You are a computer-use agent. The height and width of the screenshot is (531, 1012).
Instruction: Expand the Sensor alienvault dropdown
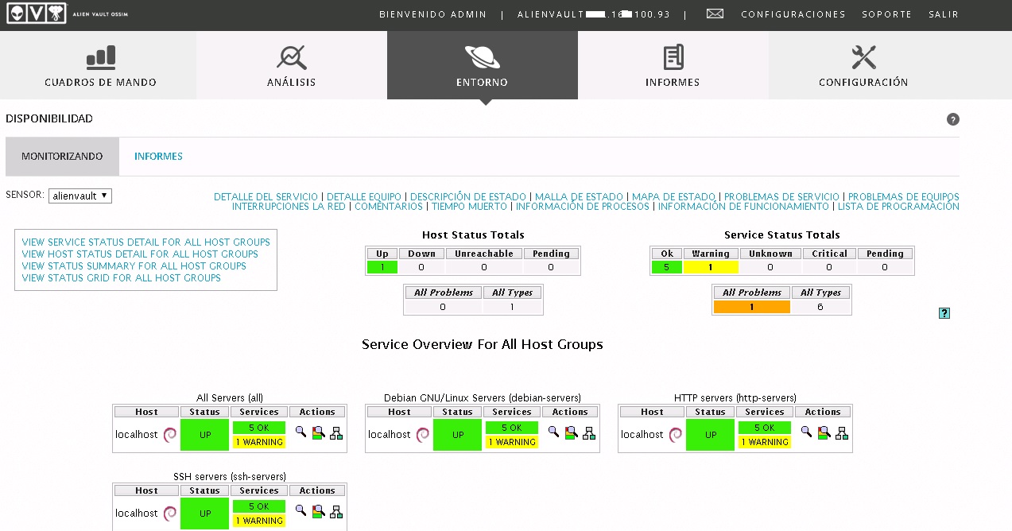coord(80,196)
